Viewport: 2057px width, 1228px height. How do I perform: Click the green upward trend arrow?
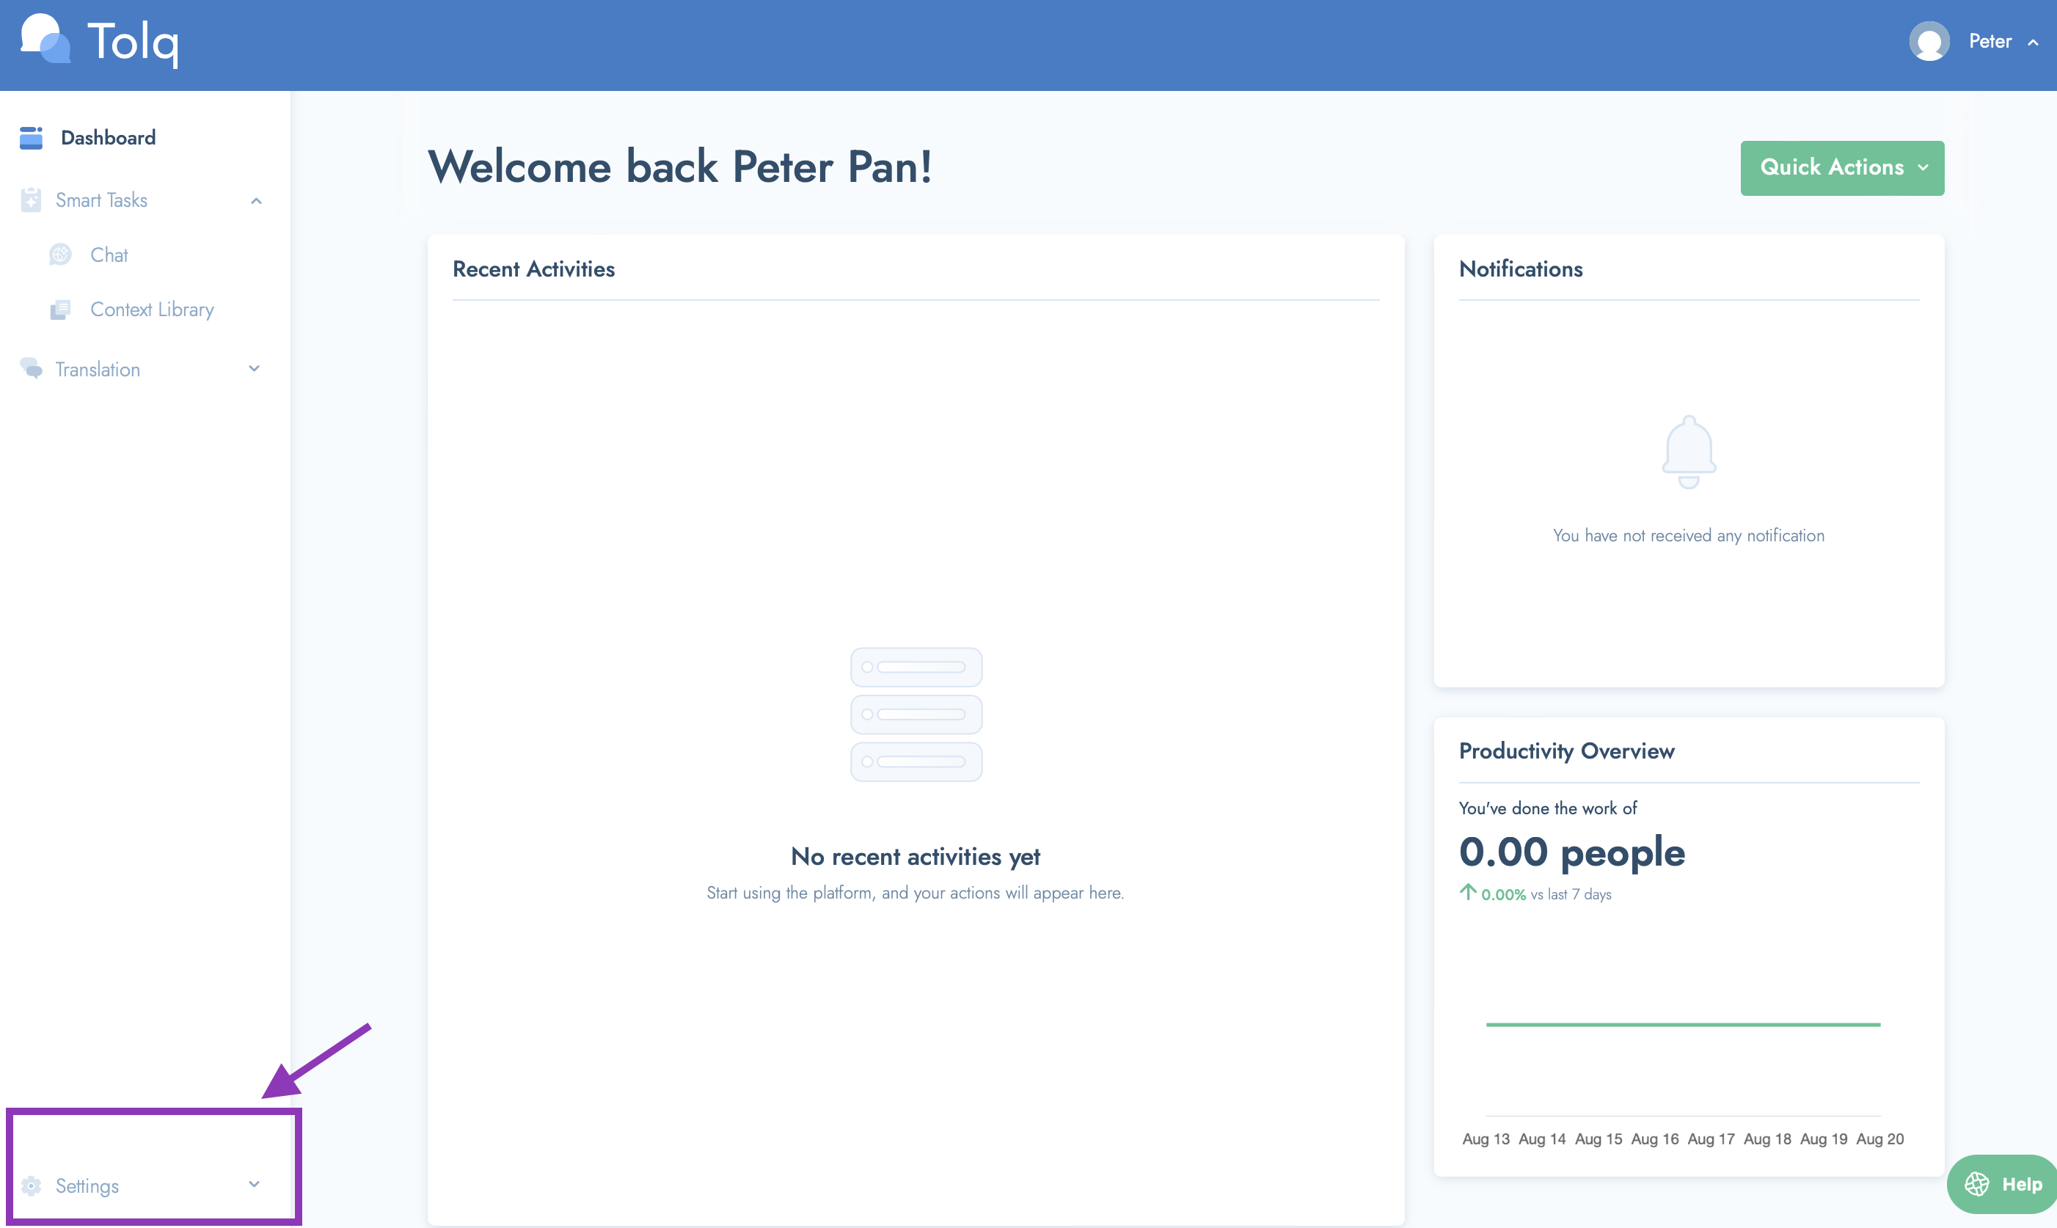(x=1468, y=891)
